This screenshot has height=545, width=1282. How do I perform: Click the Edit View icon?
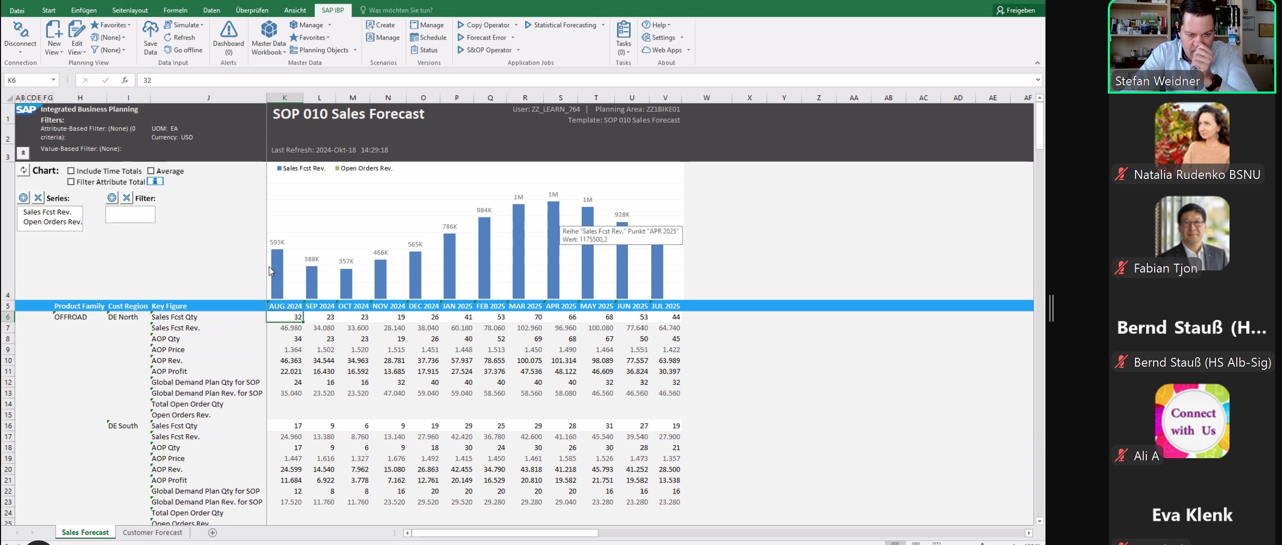coord(77,30)
